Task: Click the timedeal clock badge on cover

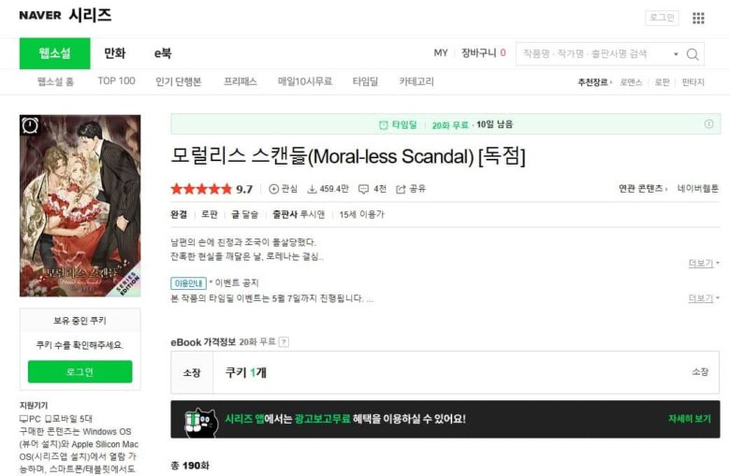Action: [x=30, y=125]
